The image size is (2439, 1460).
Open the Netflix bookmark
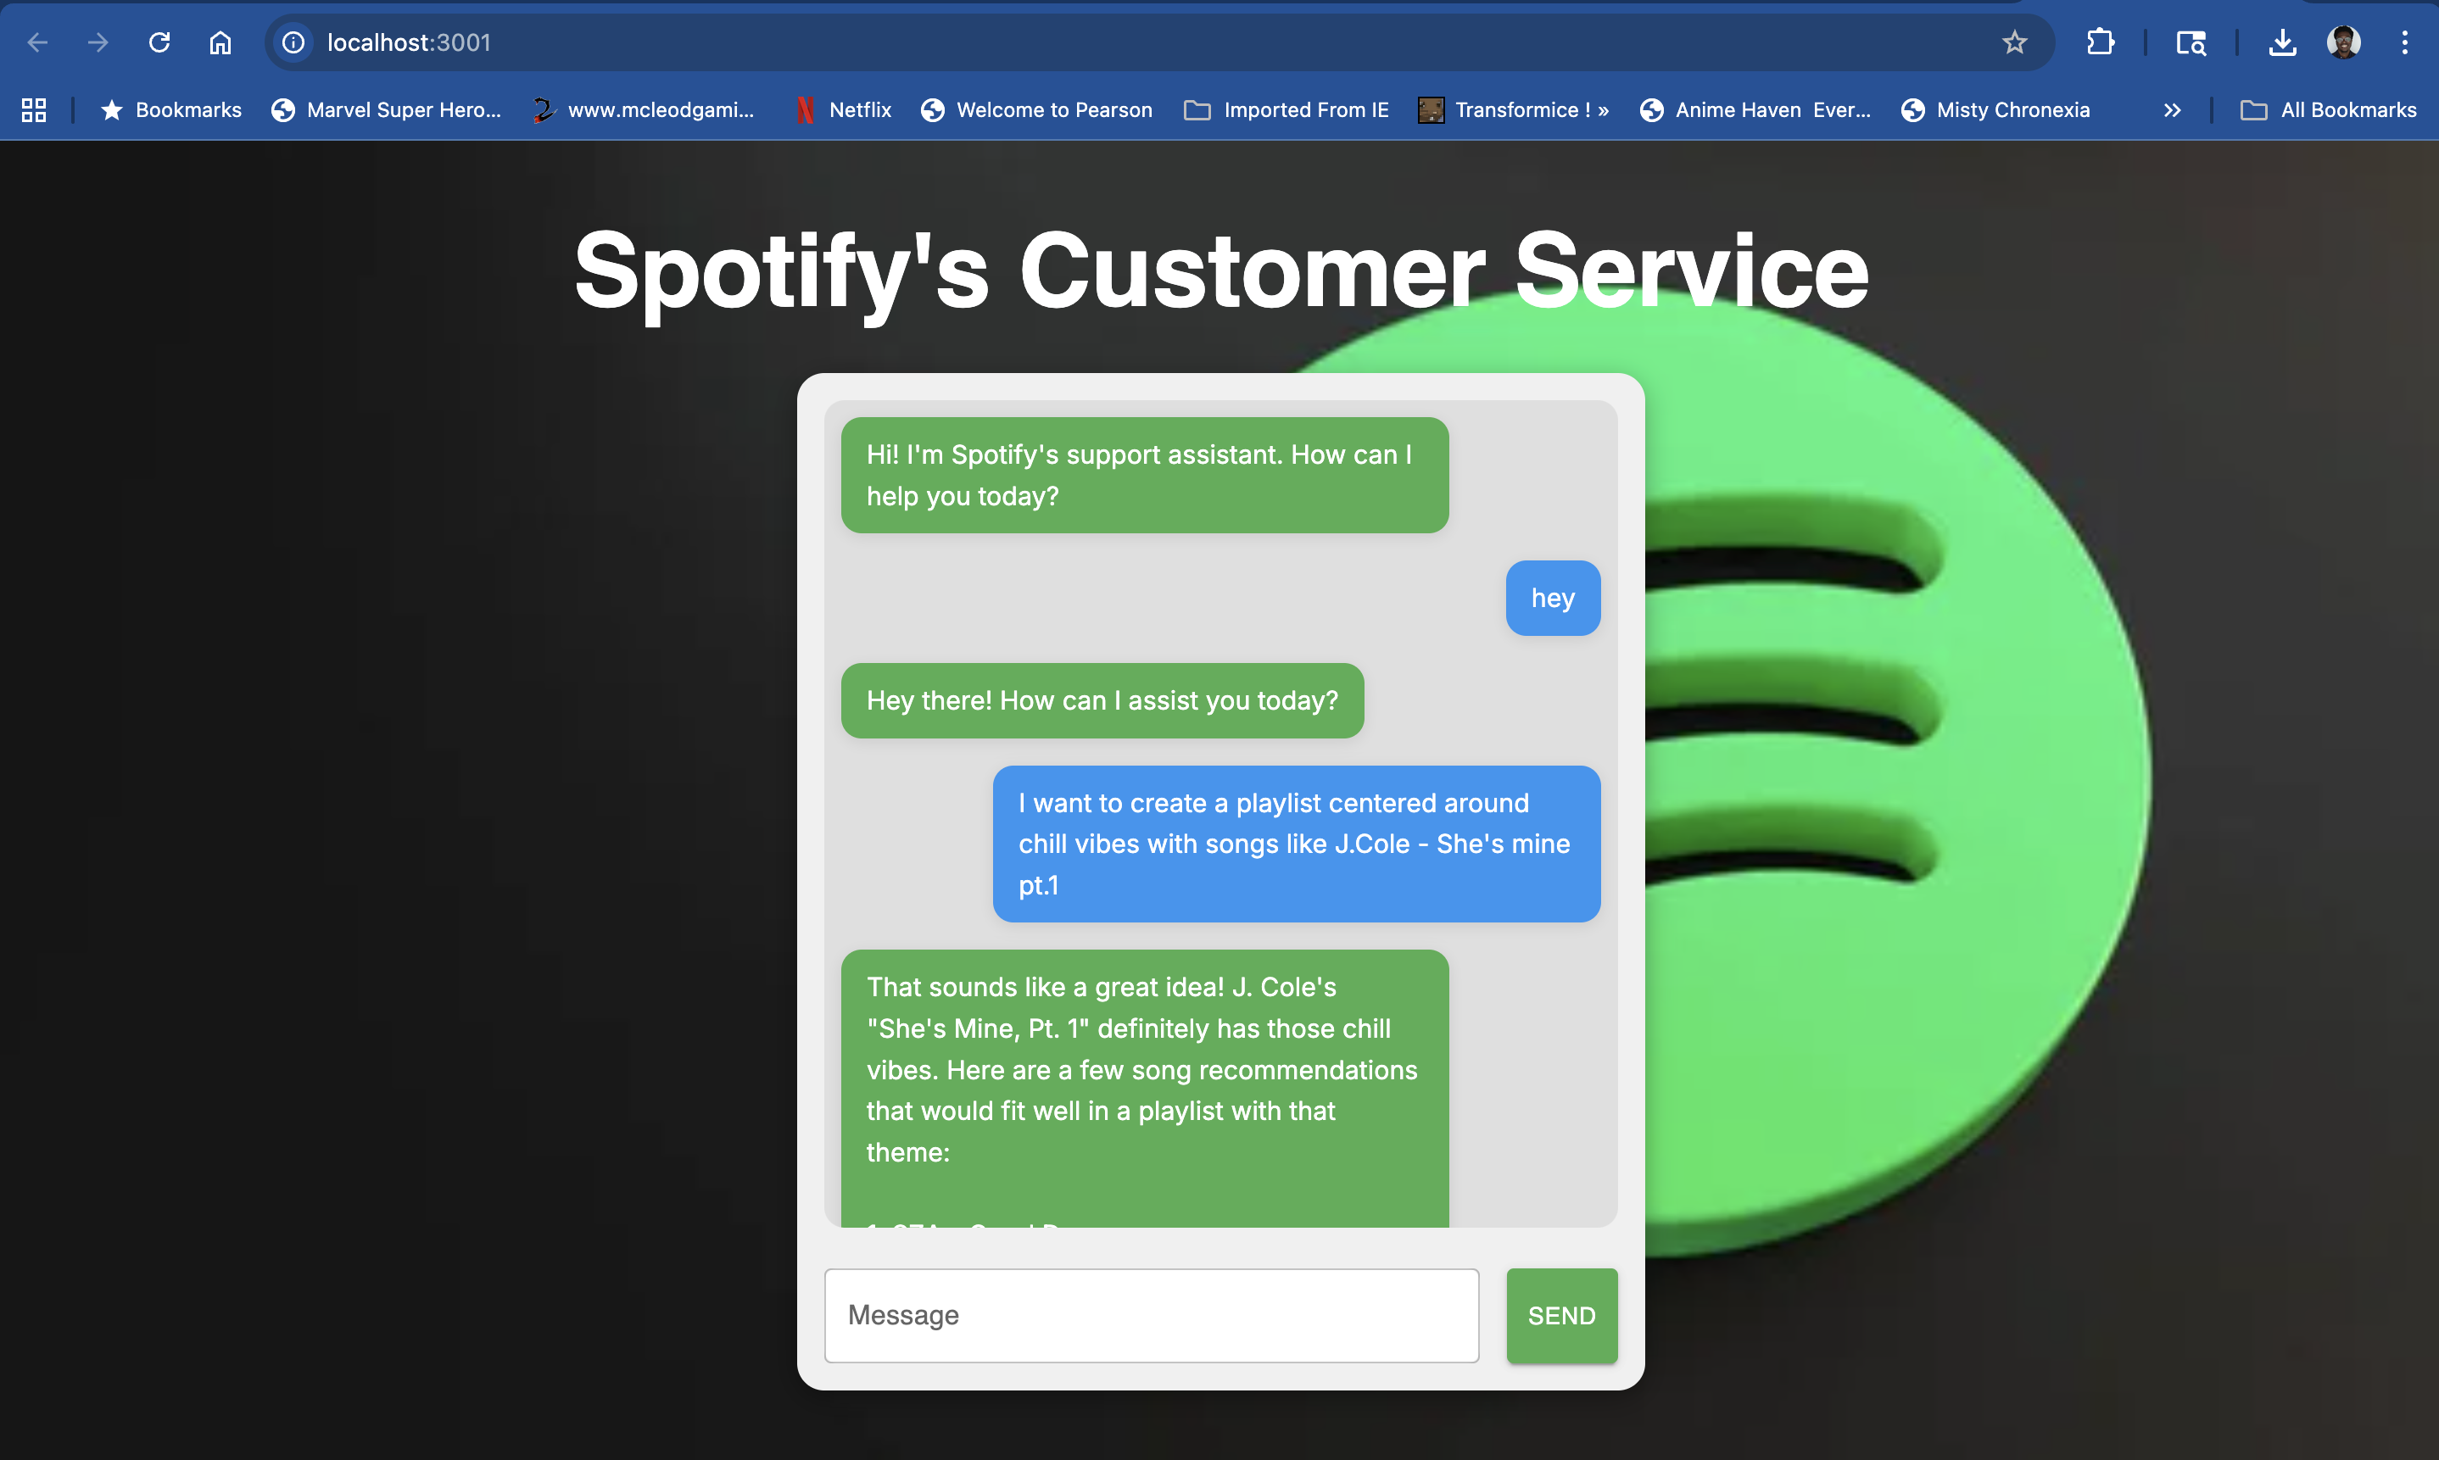(x=842, y=109)
